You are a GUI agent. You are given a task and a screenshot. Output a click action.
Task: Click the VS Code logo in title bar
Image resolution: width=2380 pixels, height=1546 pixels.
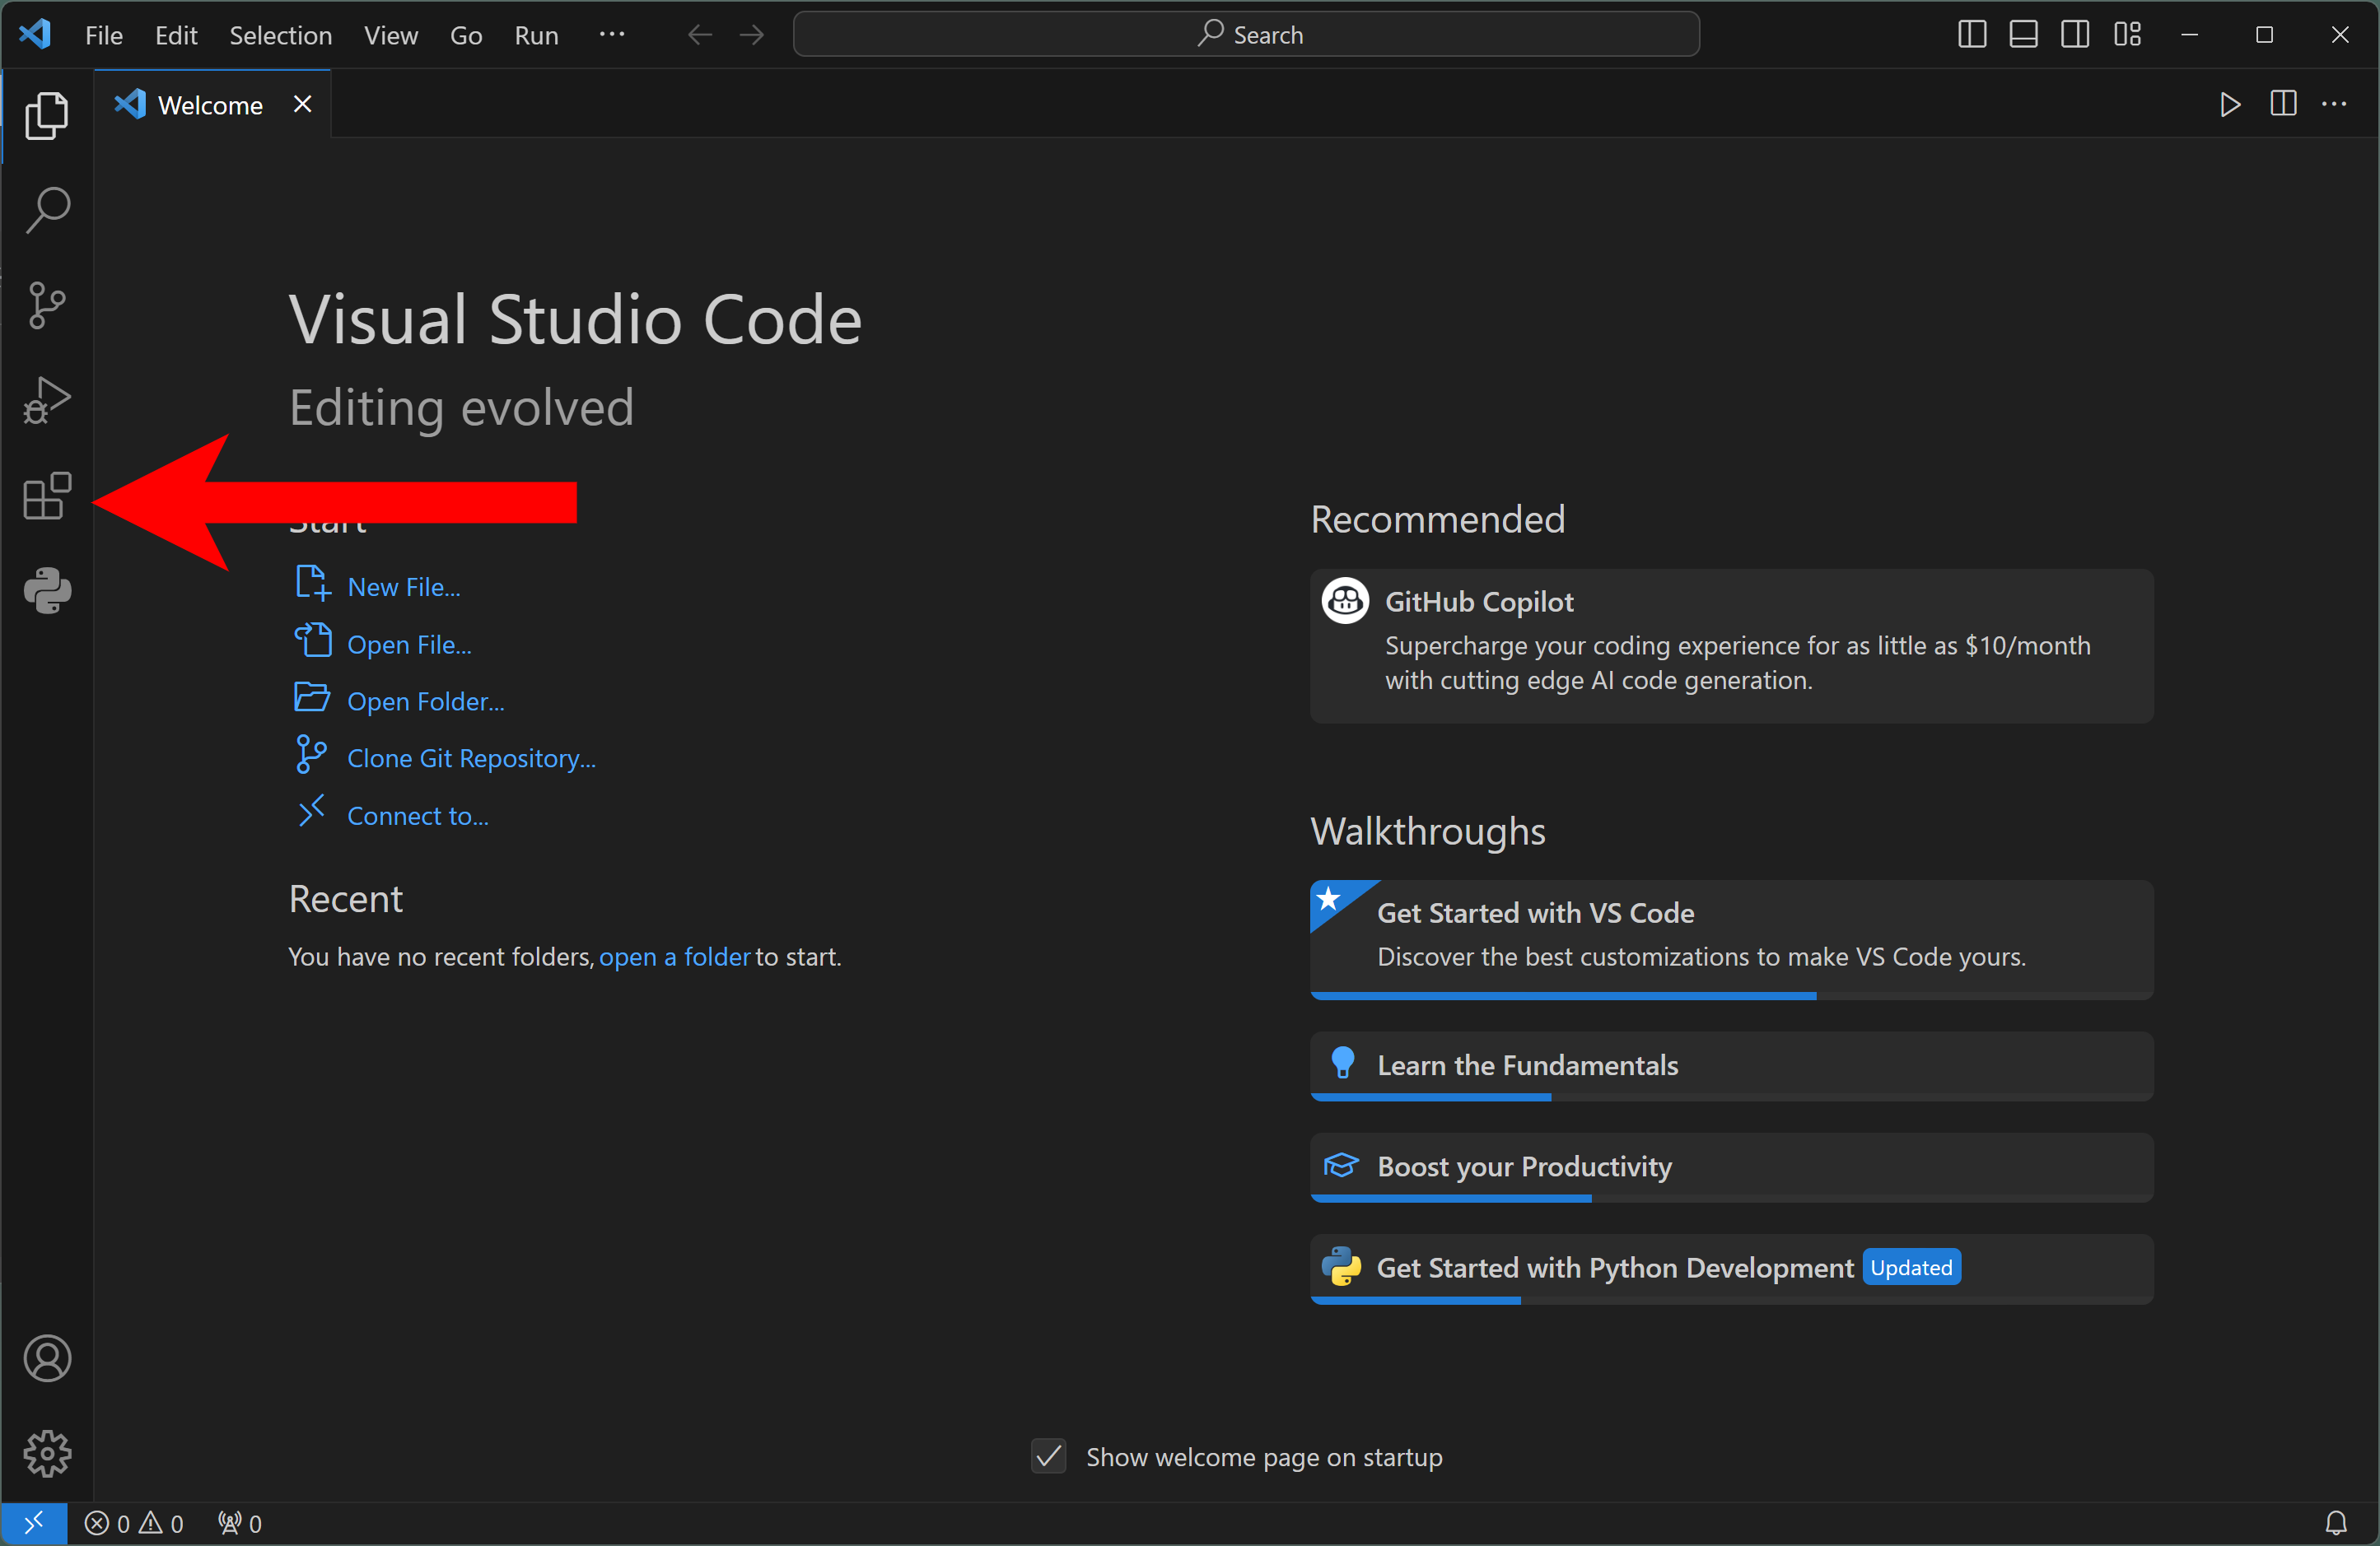pos(35,34)
